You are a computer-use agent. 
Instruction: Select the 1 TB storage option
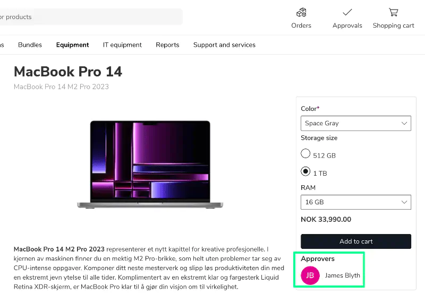305,171
